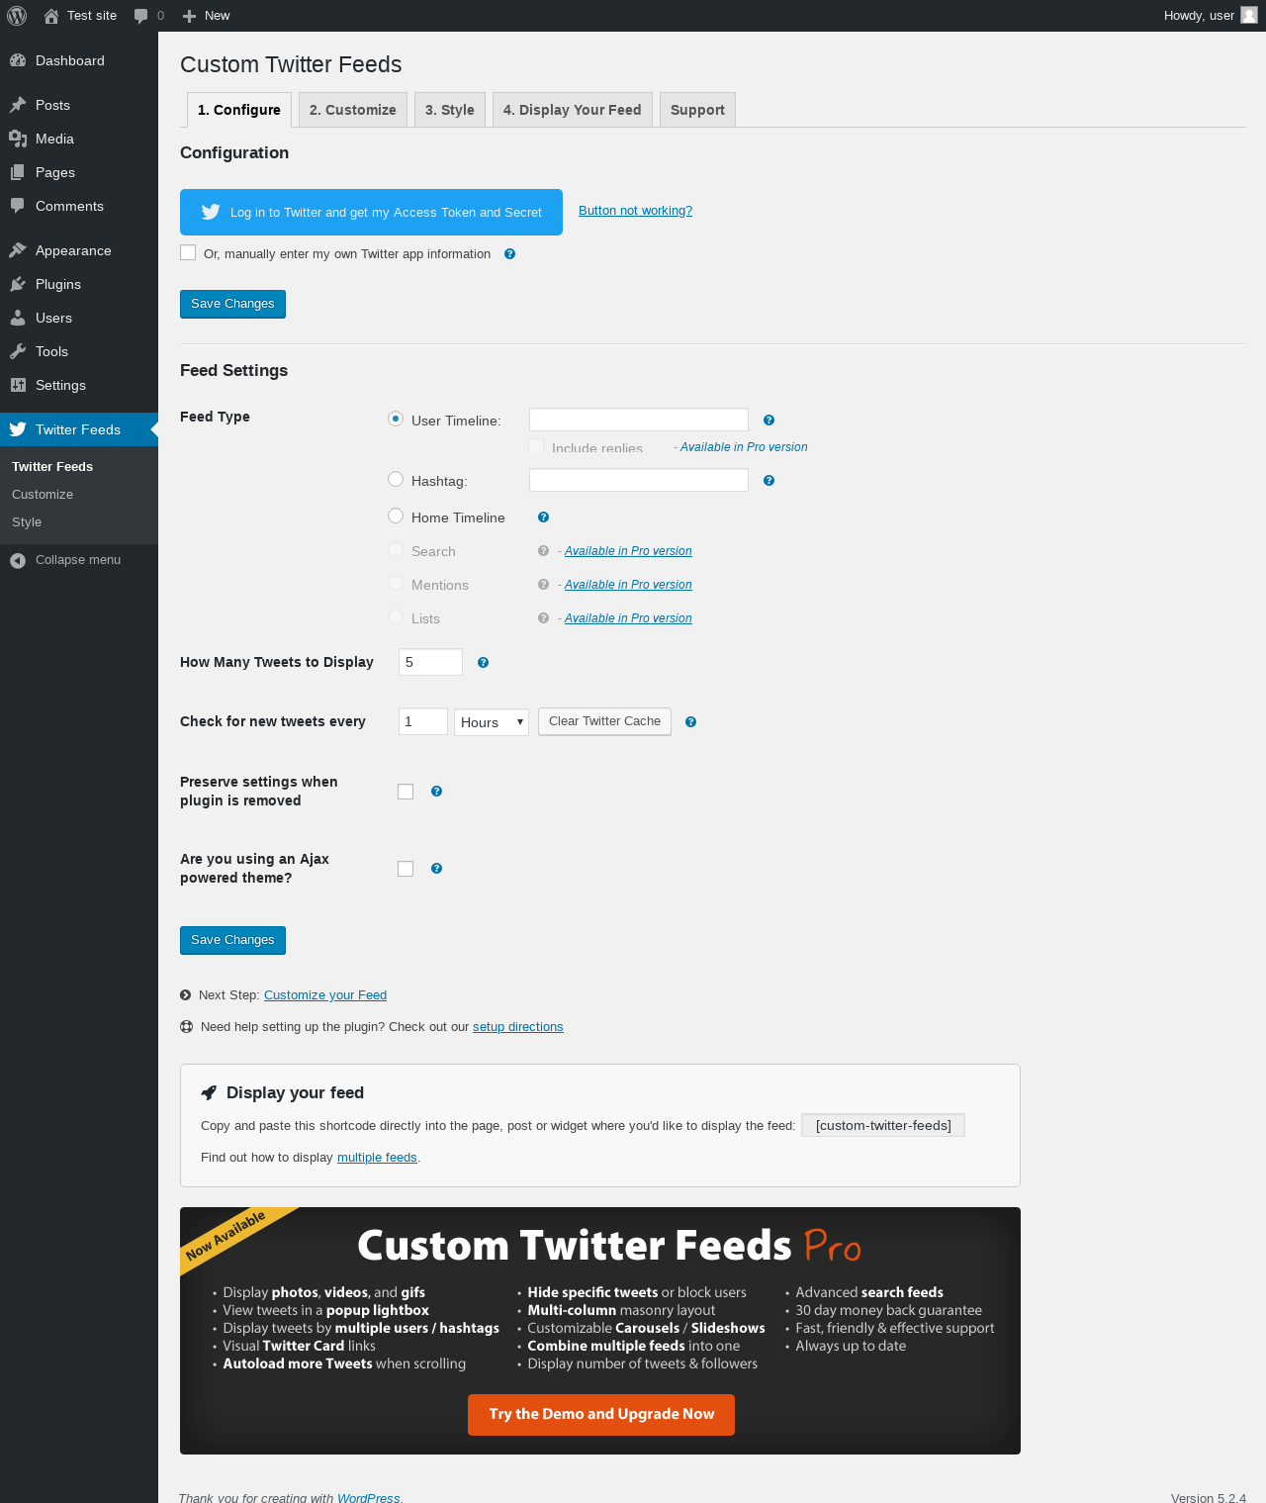Check the Ajax powered theme checkbox

click(x=406, y=869)
